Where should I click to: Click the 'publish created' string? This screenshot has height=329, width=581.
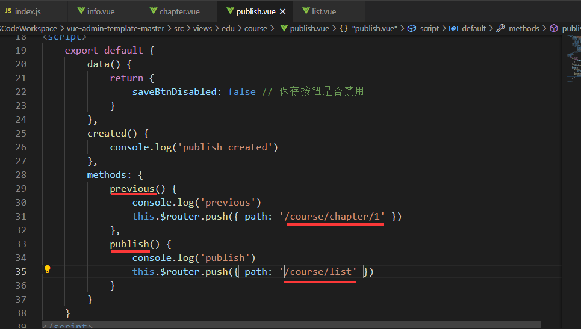point(225,147)
